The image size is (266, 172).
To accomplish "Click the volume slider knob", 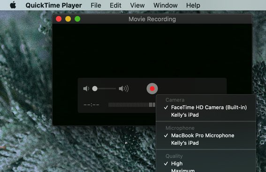I will [x=95, y=89].
